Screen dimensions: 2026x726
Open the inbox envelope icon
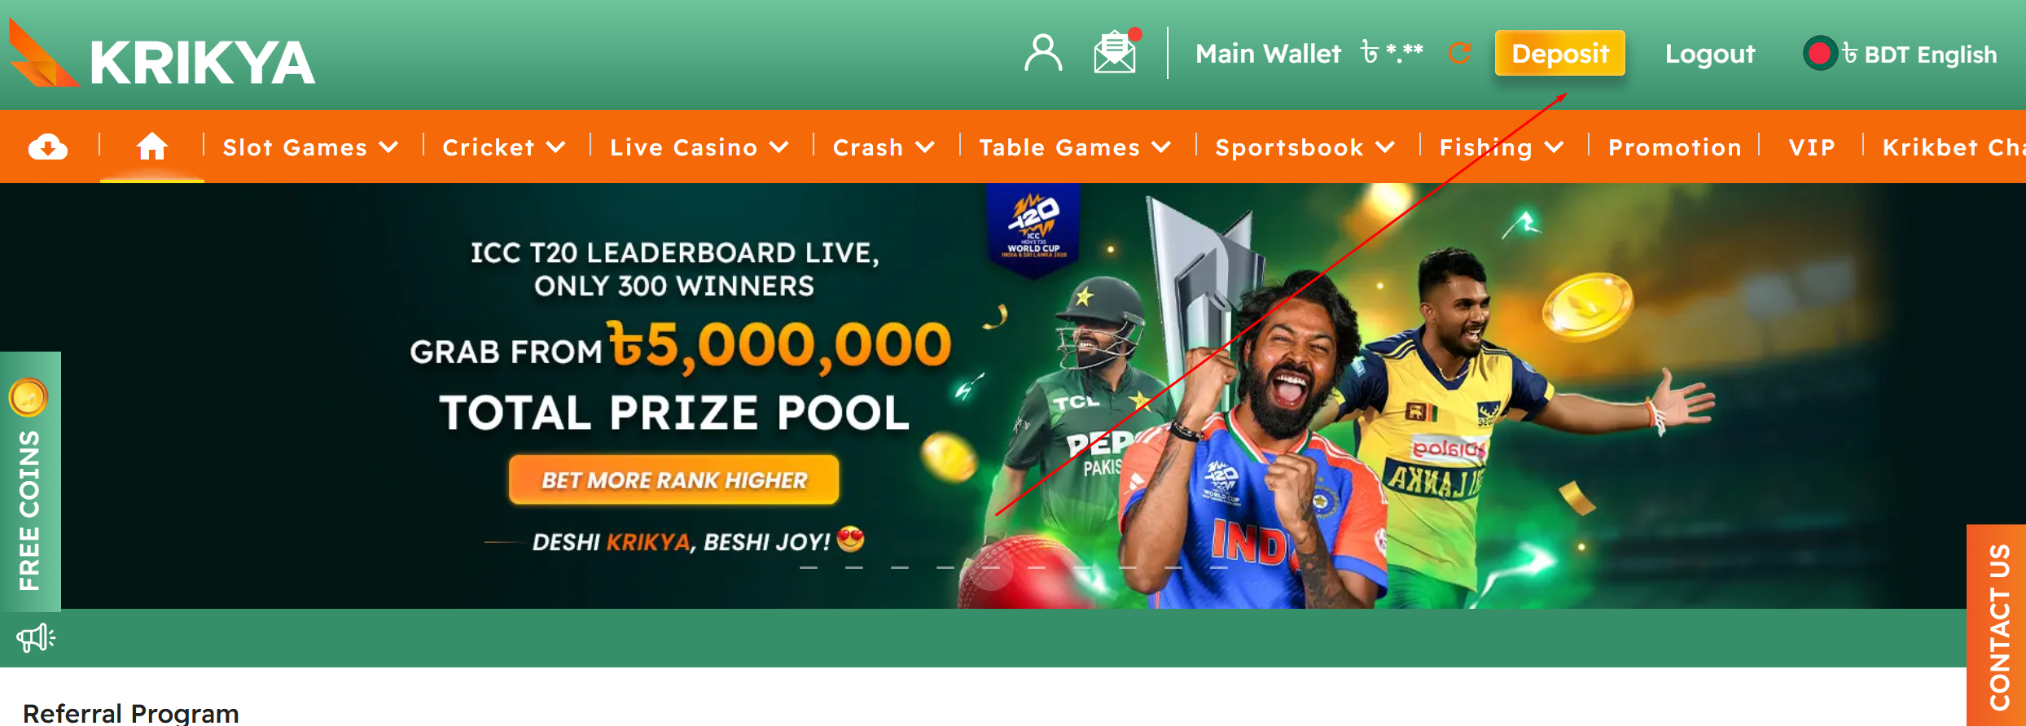(1116, 52)
